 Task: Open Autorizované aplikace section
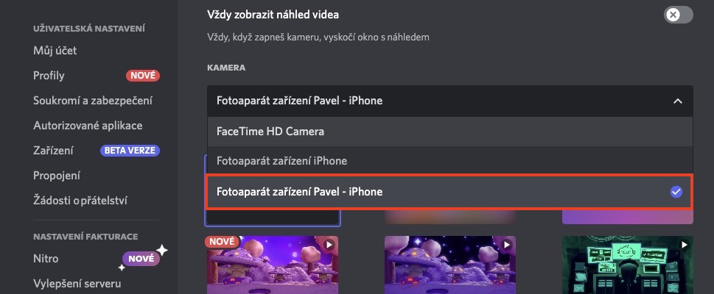(88, 126)
